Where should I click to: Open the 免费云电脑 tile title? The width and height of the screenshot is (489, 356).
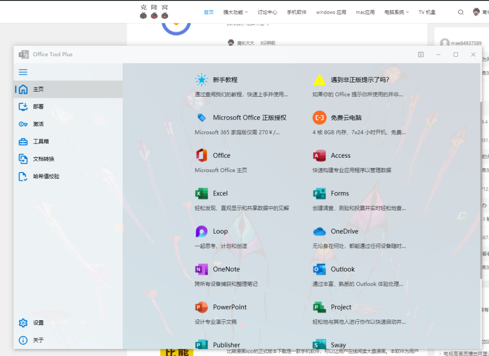[346, 118]
